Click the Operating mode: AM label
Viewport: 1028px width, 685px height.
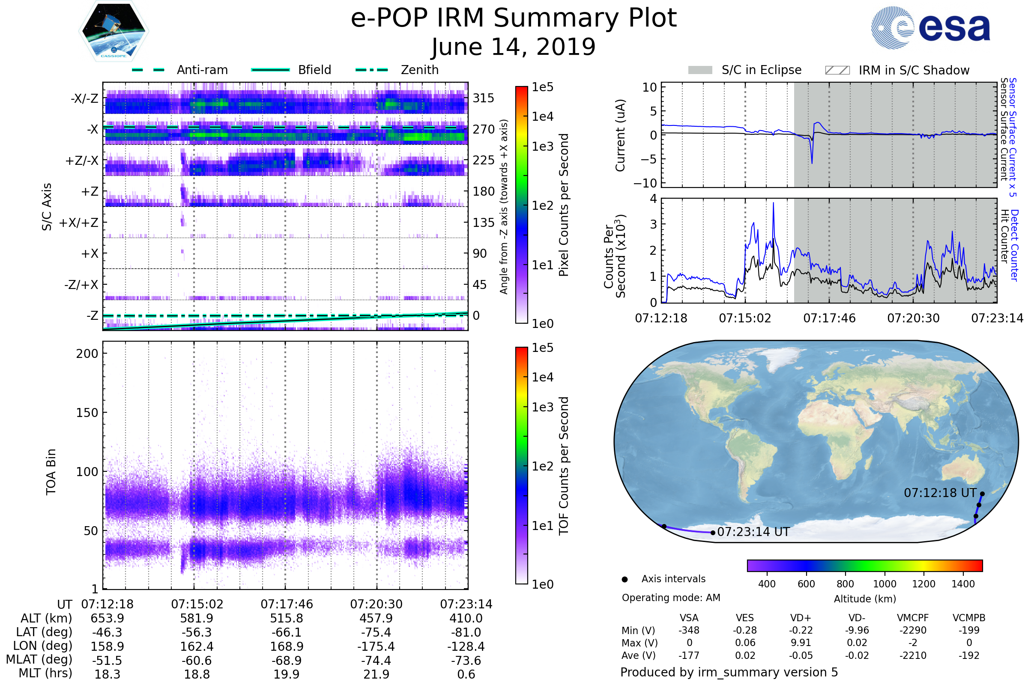[x=671, y=598]
